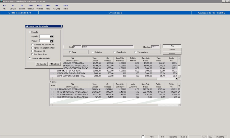Screen dimensions: 230x138
Task: Collapse the 1253 COMPRA ENERGIA ELETRICA row
Action: coord(55,73)
